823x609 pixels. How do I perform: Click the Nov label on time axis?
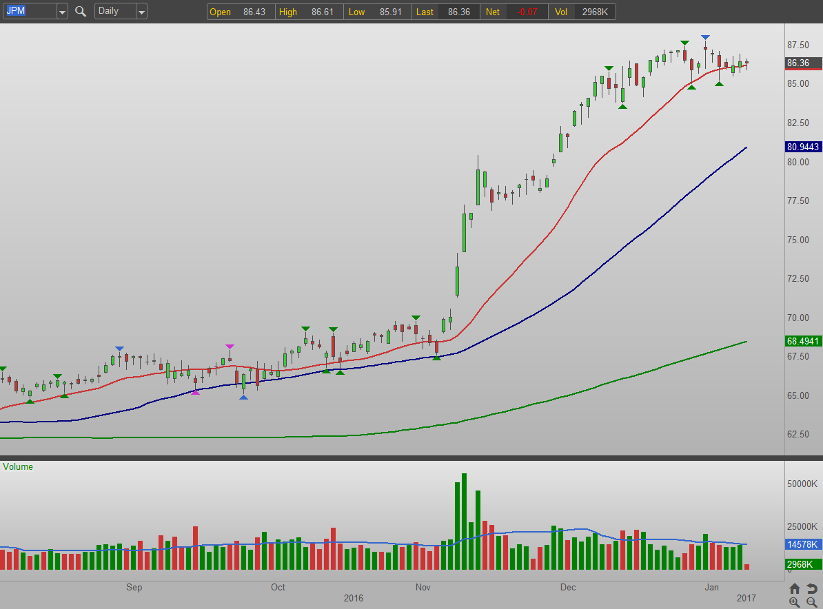pyautogui.click(x=423, y=587)
